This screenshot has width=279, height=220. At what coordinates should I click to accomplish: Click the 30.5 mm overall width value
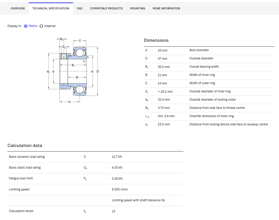[x=164, y=67]
